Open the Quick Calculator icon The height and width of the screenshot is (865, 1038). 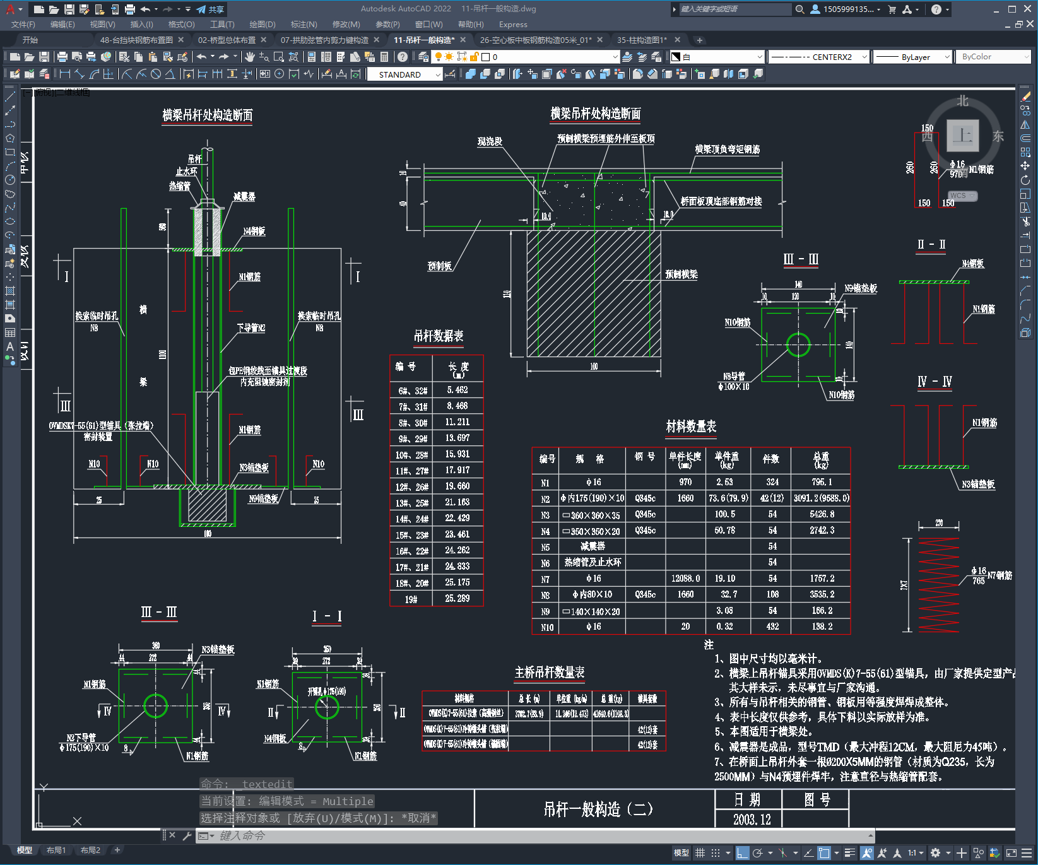click(x=384, y=57)
